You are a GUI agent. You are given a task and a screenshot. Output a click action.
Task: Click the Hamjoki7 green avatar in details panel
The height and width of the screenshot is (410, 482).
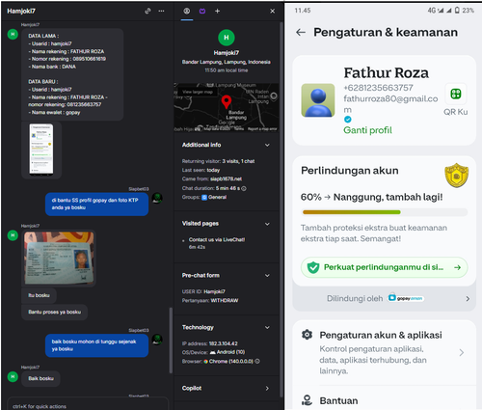[227, 38]
